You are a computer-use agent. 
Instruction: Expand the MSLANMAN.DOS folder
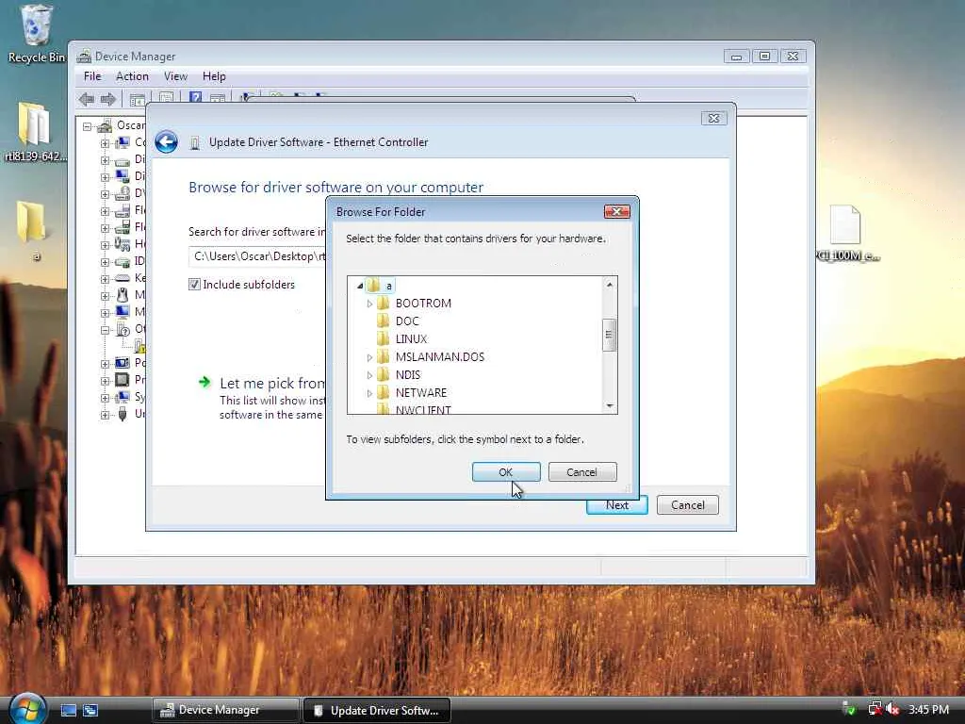pos(369,357)
